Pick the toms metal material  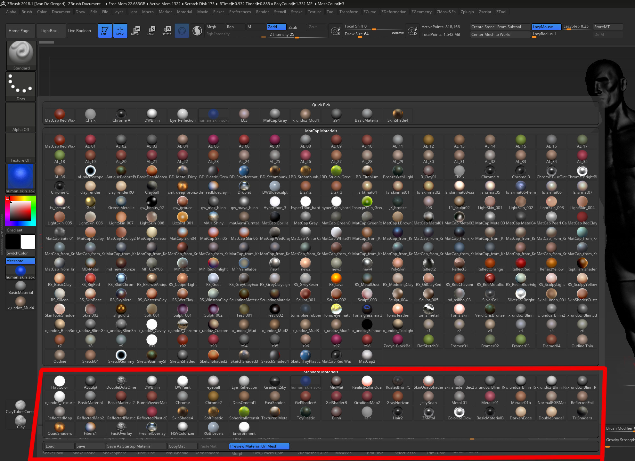tap(428, 311)
